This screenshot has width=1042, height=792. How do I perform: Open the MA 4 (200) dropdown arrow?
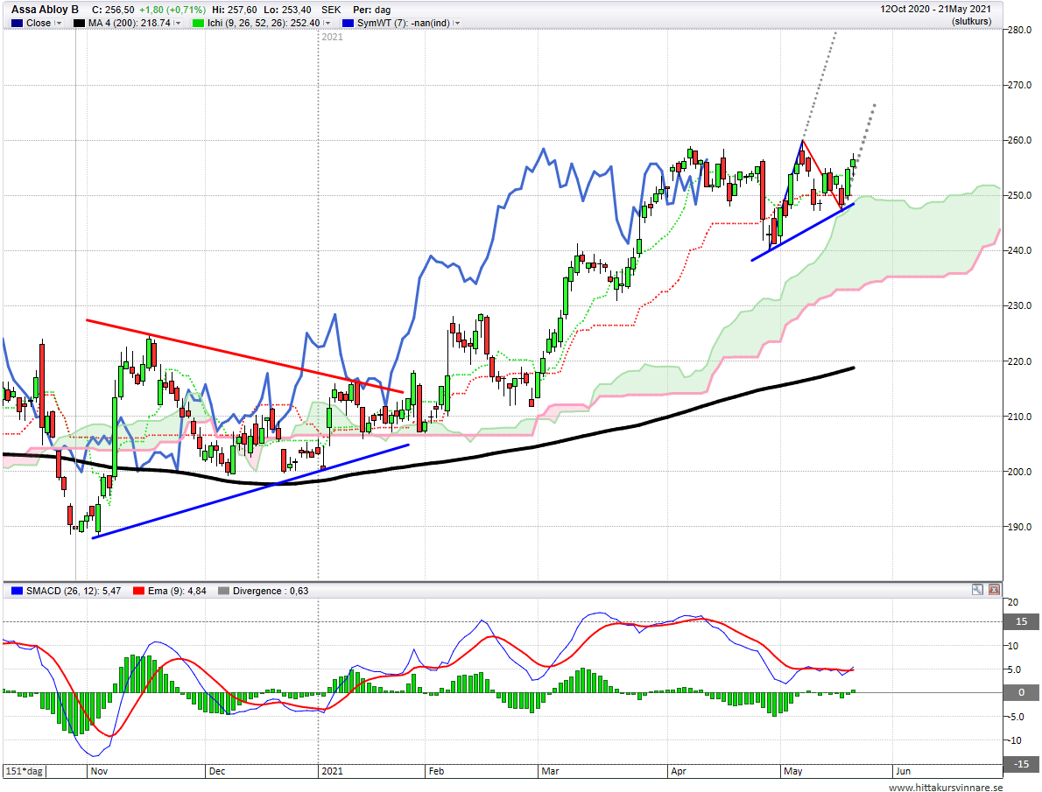(178, 24)
